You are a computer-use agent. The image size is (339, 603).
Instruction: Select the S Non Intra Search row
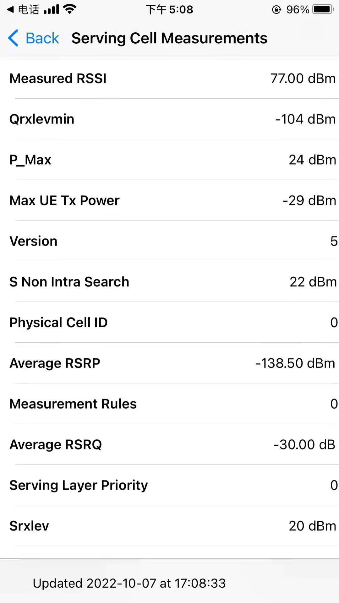170,282
